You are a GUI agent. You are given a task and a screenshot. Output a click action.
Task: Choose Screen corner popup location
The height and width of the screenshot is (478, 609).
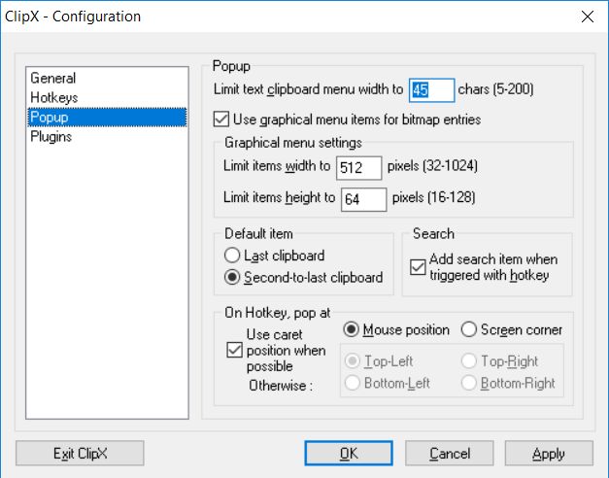click(x=467, y=329)
